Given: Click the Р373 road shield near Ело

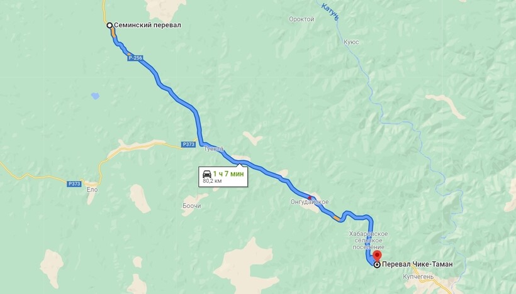Looking at the screenshot, I should coord(74,184).
